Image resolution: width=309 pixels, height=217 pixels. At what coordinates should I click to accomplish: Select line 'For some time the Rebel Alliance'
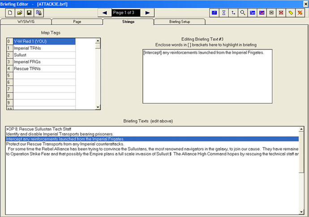tap(152, 149)
